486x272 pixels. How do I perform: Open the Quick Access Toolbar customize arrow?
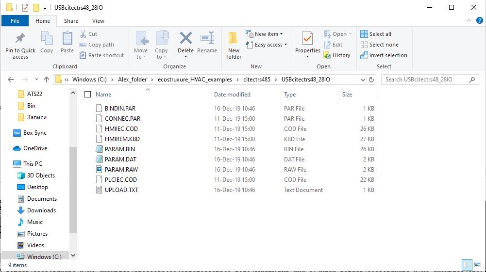[x=45, y=8]
